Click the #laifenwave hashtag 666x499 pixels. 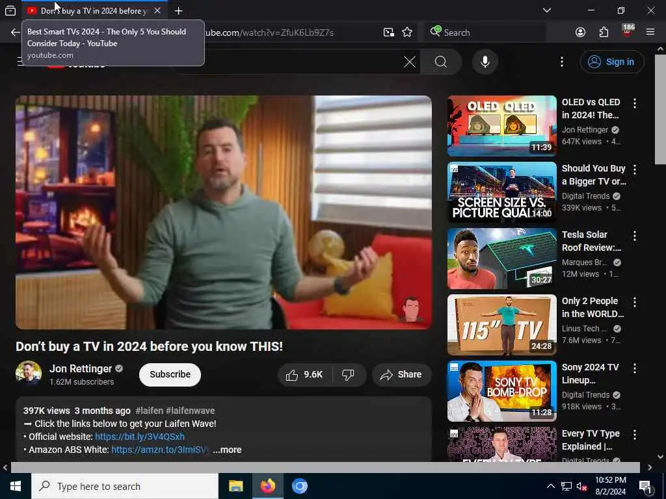pos(191,411)
